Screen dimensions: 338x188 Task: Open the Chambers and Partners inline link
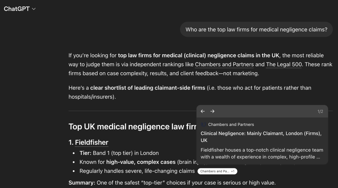coord(224,64)
